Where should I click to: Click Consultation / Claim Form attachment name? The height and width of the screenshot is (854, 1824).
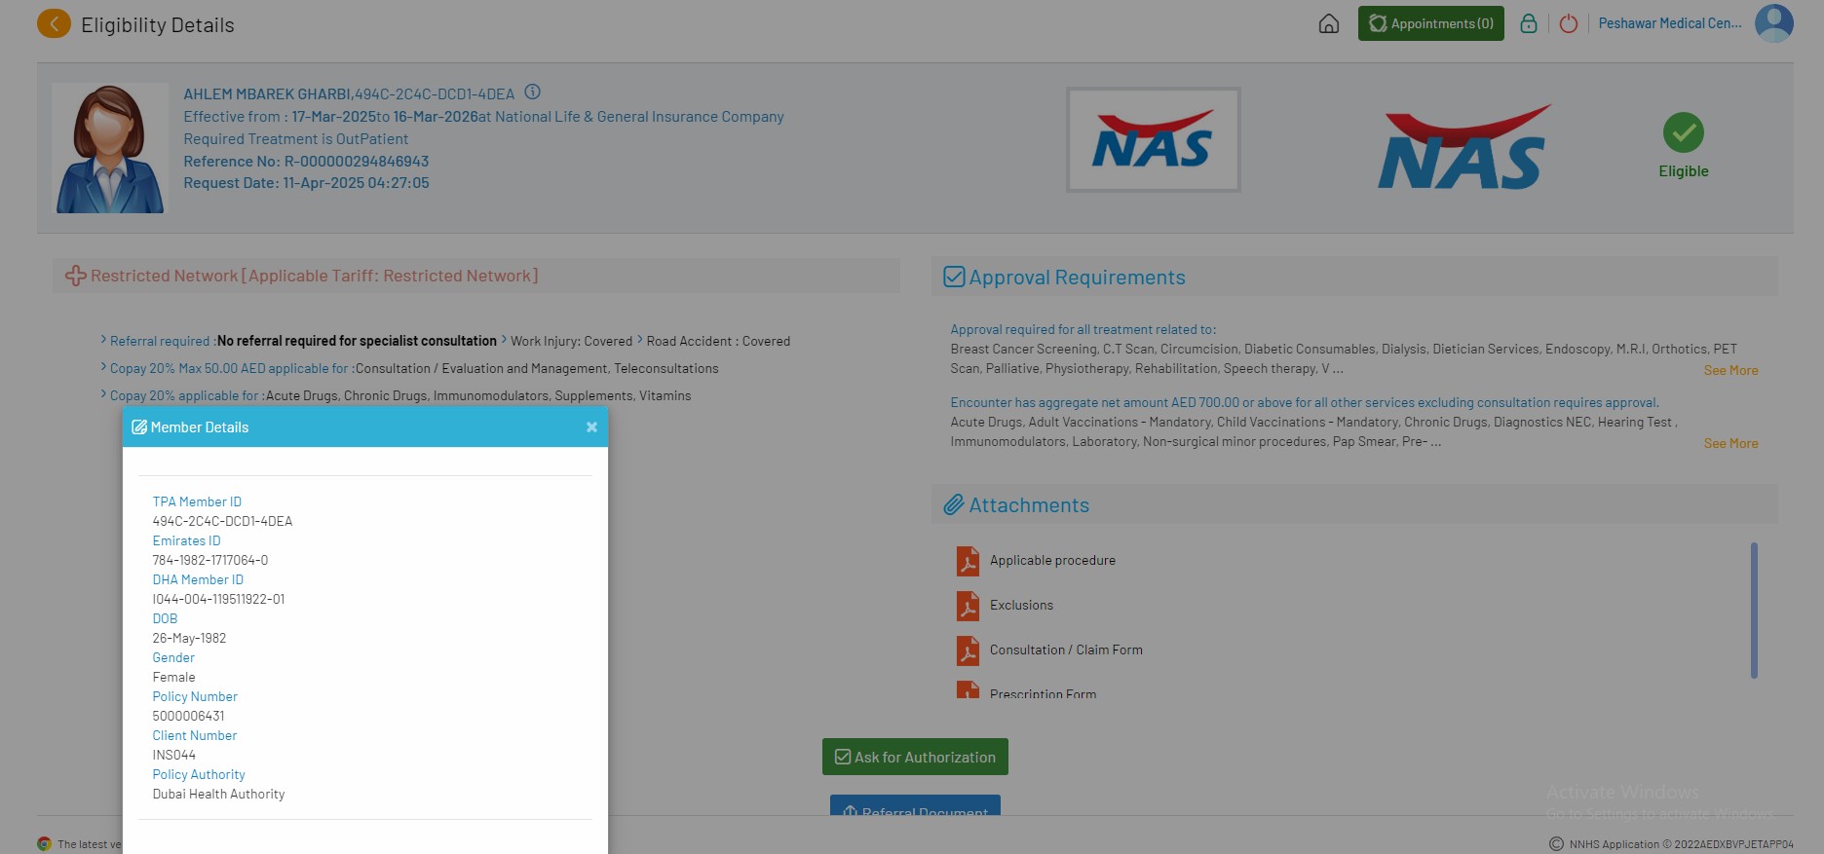point(1066,650)
